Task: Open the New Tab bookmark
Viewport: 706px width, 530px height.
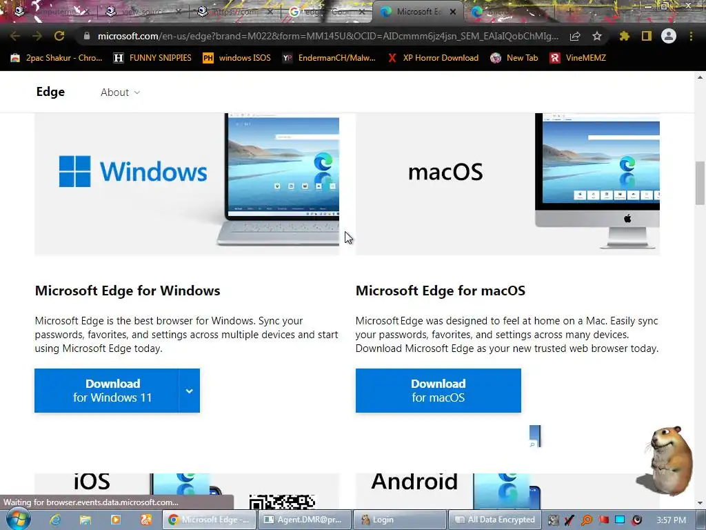Action: (x=514, y=58)
